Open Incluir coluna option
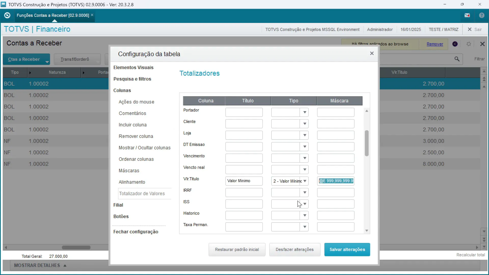489x275 pixels. tap(132, 125)
